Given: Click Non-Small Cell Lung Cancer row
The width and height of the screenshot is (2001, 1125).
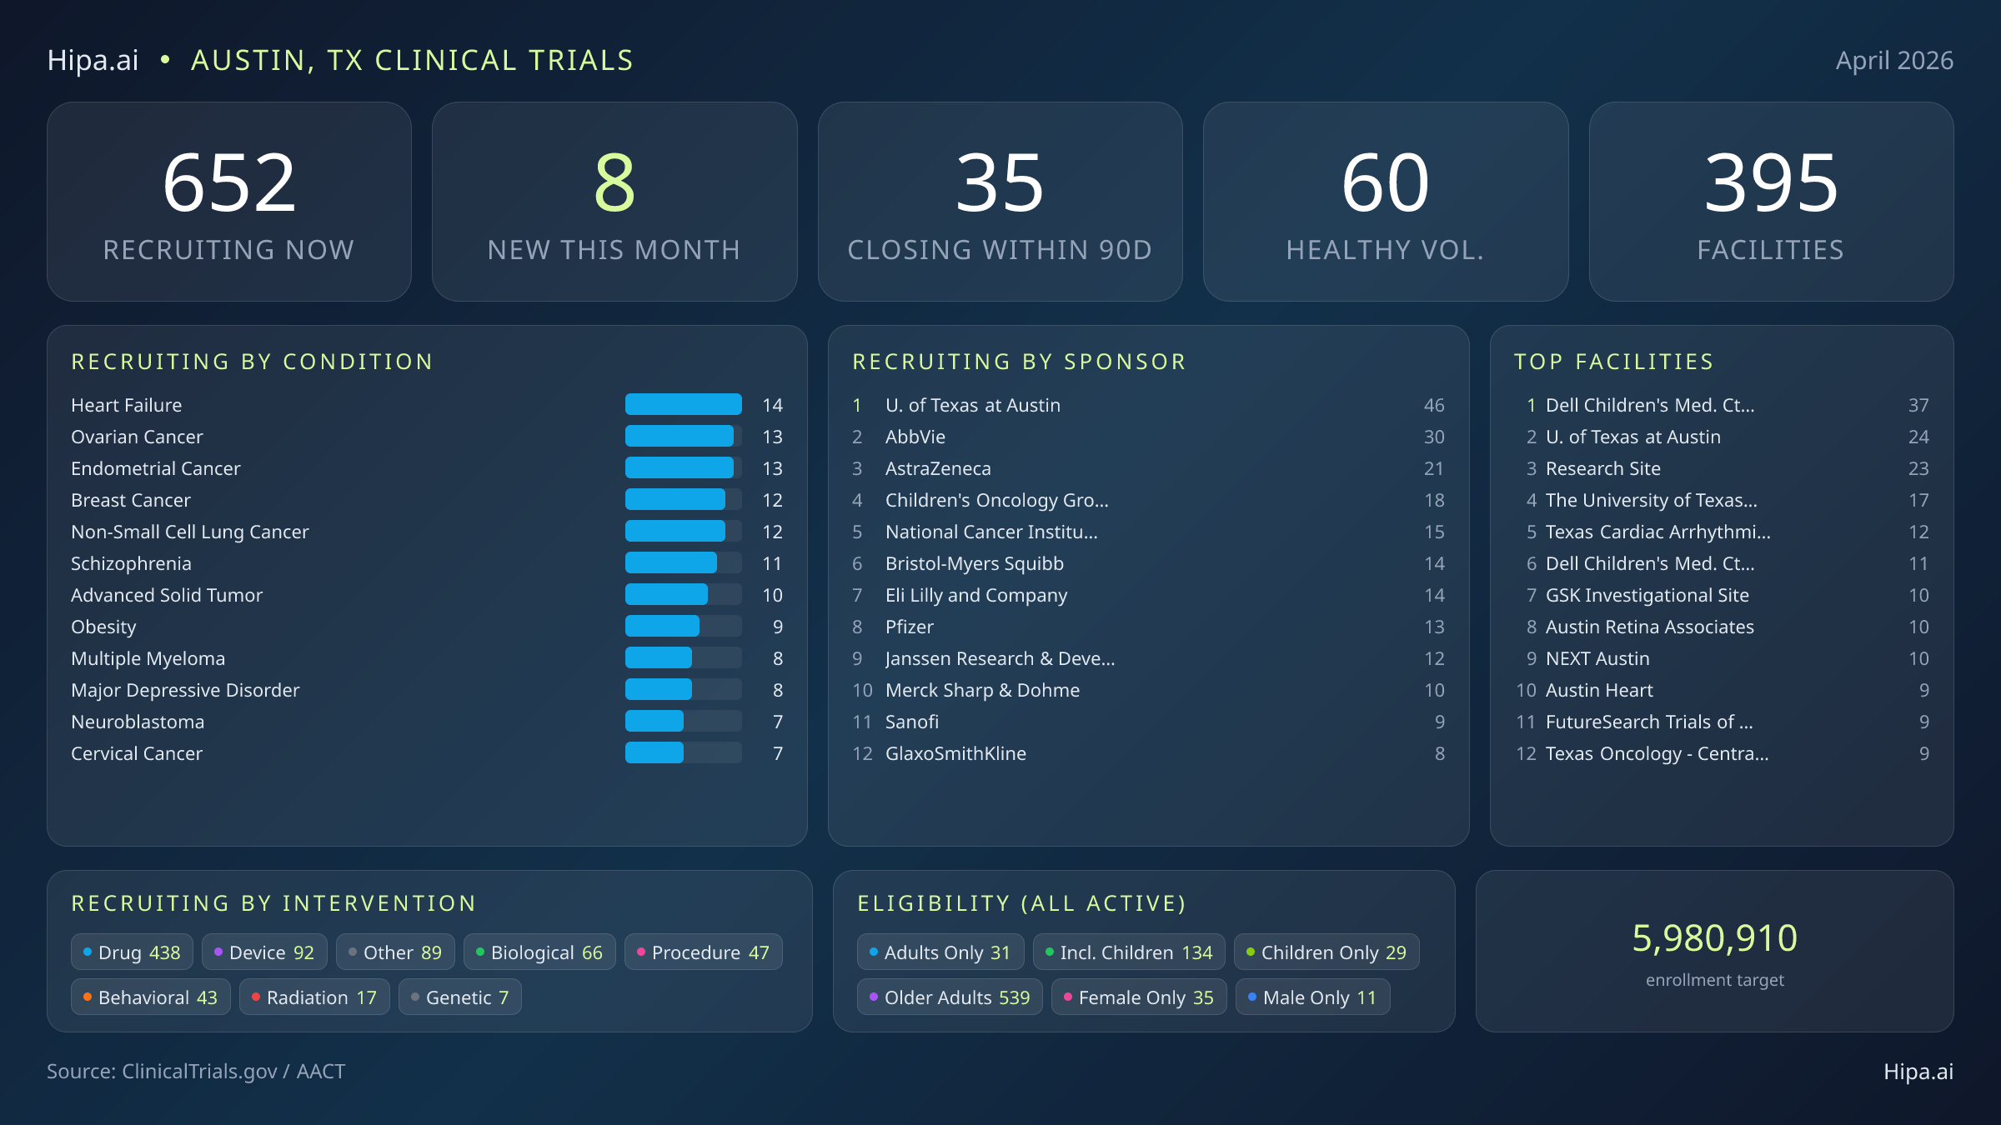Looking at the screenshot, I should [427, 532].
